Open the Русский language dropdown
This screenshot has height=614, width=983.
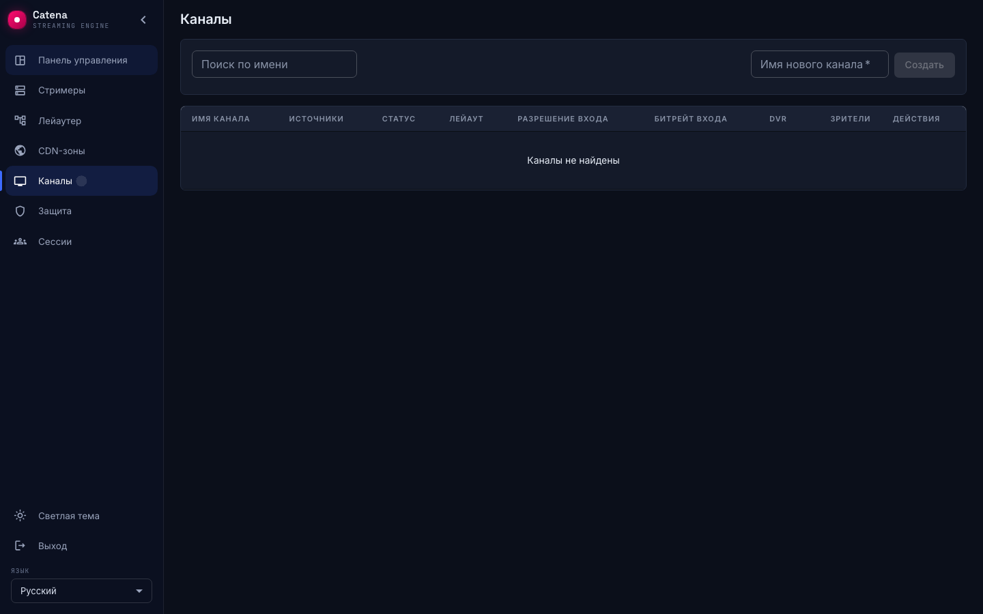[81, 591]
